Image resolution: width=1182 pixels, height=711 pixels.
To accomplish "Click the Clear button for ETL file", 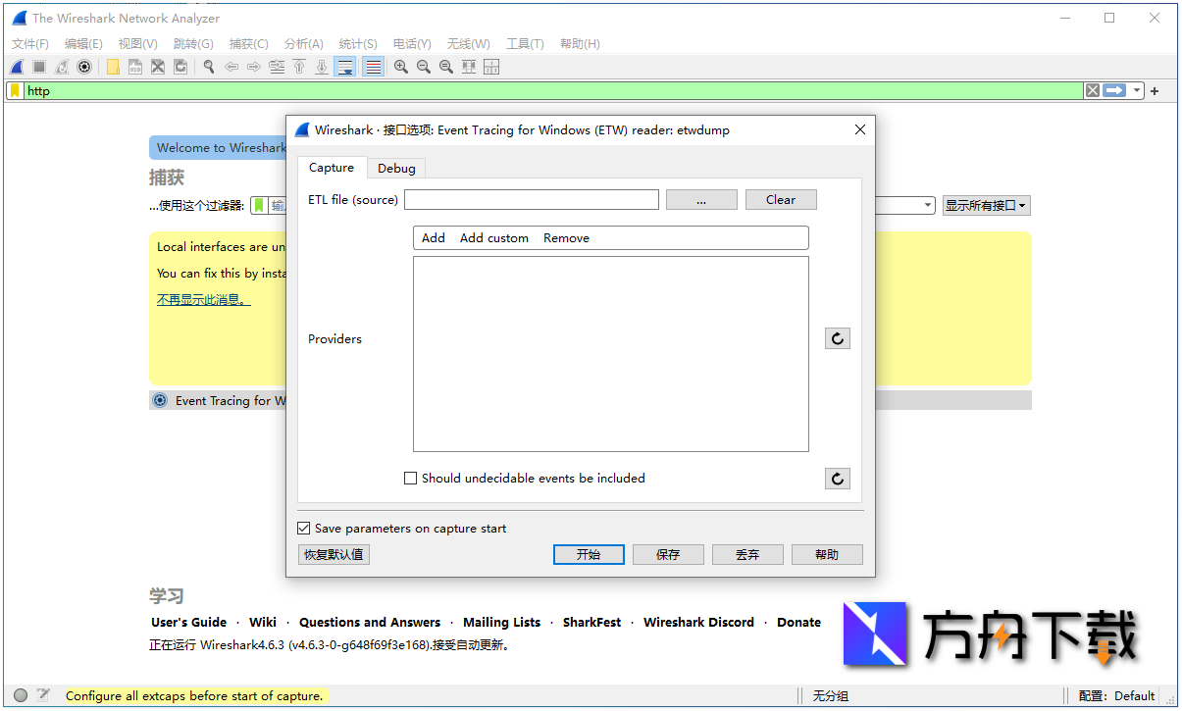I will pos(780,200).
